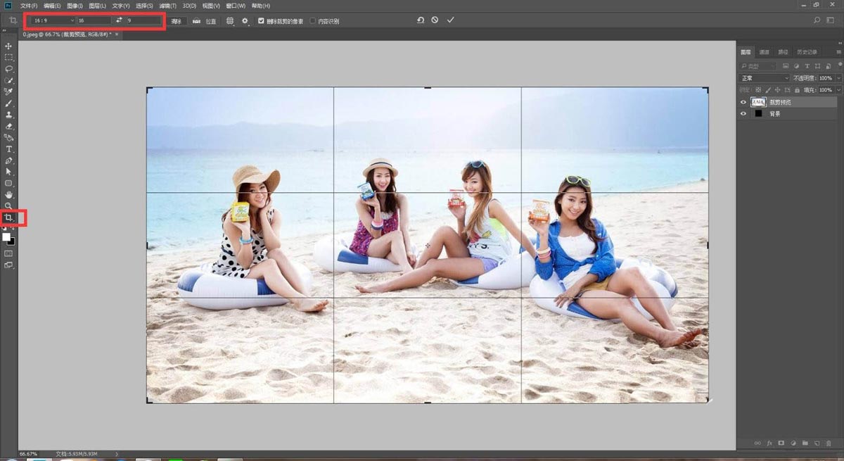Open the 图像(I) menu
Screen dimensions: 844x461
[75, 6]
